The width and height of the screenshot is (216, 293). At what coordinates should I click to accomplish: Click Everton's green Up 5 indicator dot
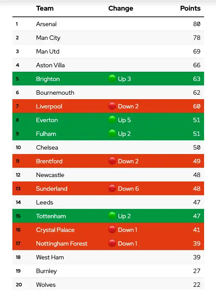click(x=112, y=120)
